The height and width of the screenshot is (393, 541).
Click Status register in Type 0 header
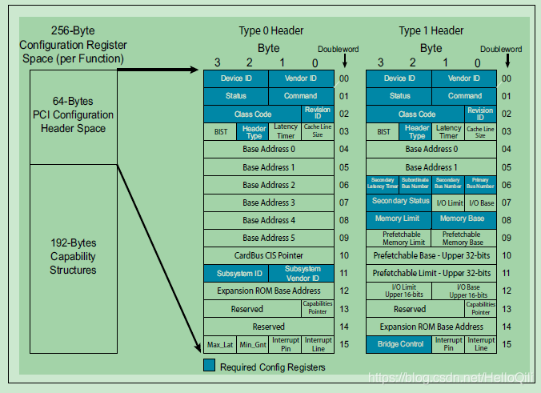(236, 96)
